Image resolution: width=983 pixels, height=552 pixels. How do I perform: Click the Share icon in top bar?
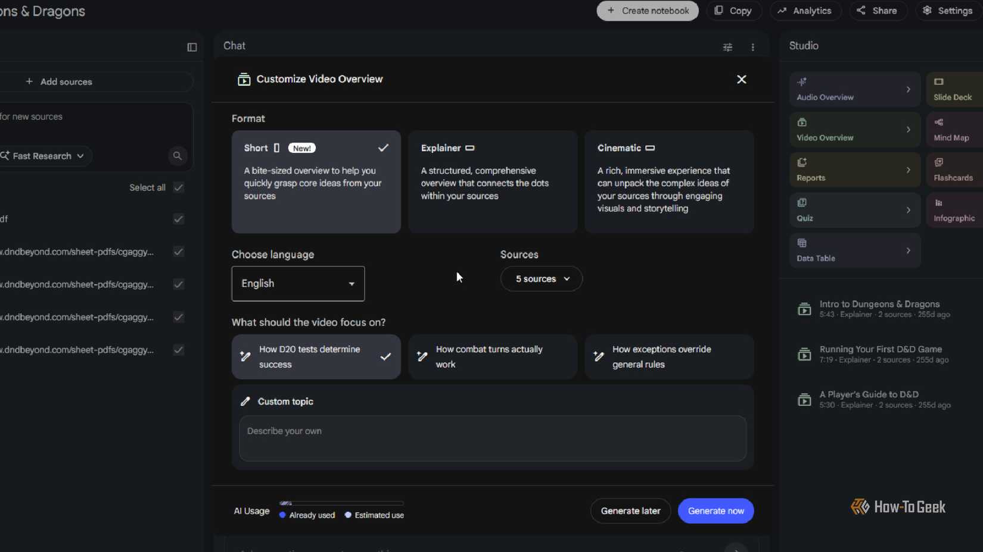pos(861,11)
